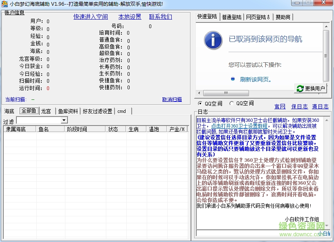Click the left arrow of the horizontal scrollbar
The height and width of the screenshot is (242, 334).
click(x=199, y=93)
